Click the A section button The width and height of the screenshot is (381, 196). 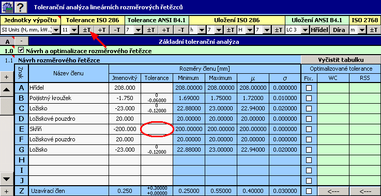(x=8, y=41)
